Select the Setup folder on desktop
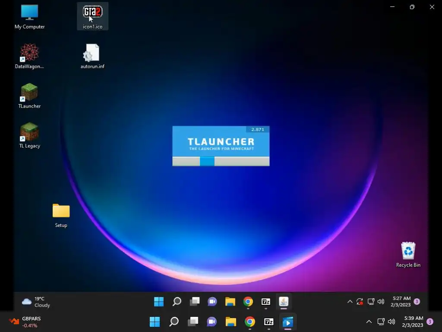 (61, 215)
